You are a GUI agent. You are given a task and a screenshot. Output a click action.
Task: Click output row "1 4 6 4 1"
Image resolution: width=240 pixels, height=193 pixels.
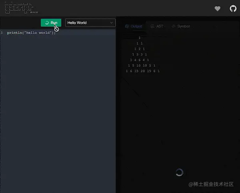[x=140, y=60]
